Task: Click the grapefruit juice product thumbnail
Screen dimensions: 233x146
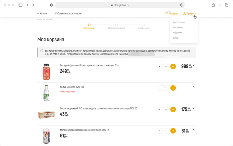Action: [46, 72]
